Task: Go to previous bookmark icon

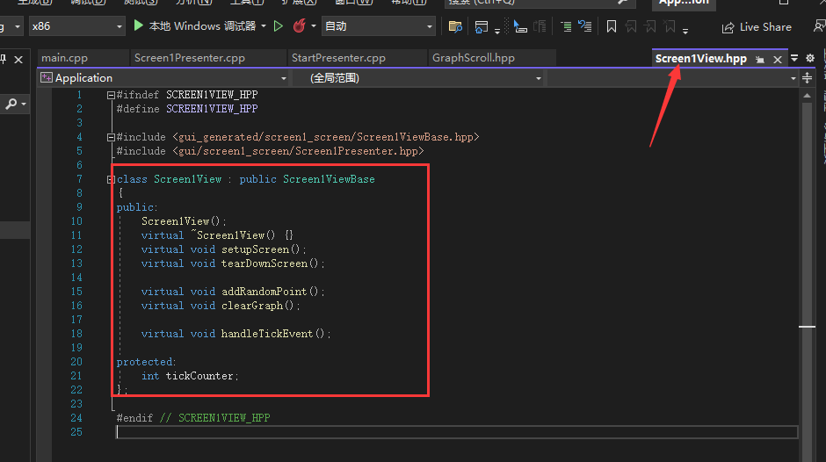Action: pos(631,26)
